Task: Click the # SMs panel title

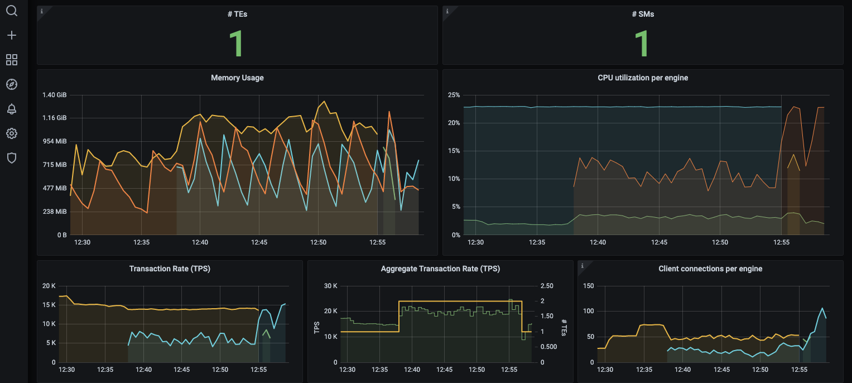Action: [x=643, y=15]
